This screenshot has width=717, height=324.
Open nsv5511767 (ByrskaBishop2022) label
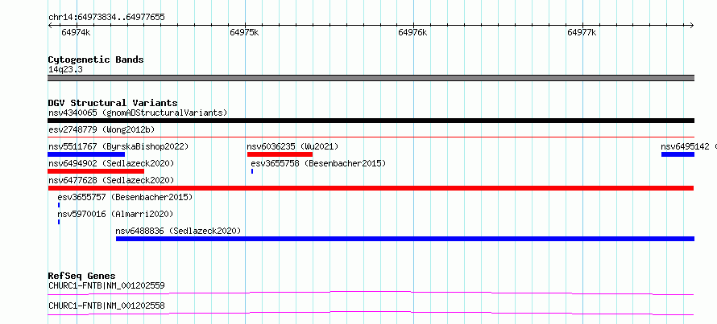click(x=118, y=146)
